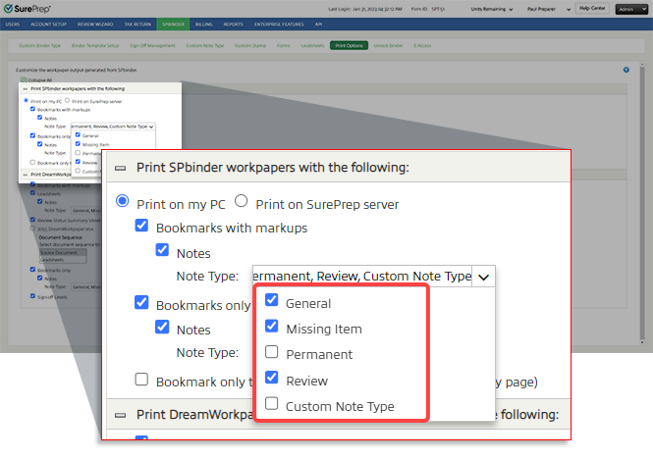This screenshot has width=653, height=459.
Task: Enable the Permanent note type checkbox
Action: click(272, 353)
